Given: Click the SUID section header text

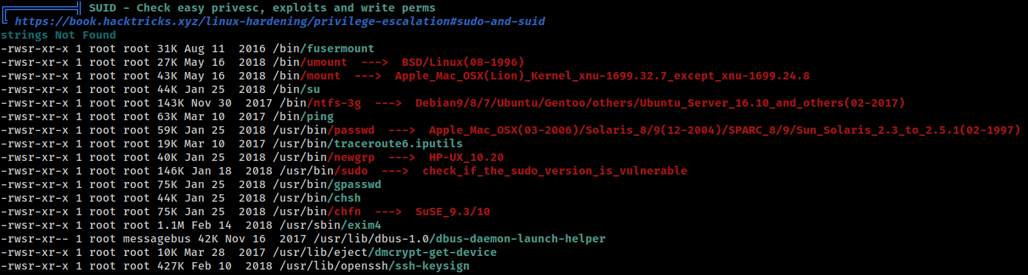Looking at the screenshot, I should [x=262, y=7].
